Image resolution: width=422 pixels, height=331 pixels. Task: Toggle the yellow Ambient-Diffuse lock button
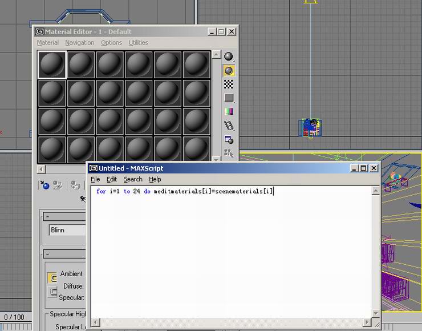click(52, 278)
